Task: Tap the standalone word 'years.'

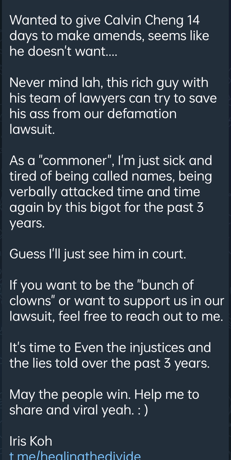Action: (27, 223)
